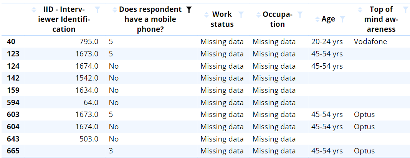Click the Age column header label
The height and width of the screenshot is (158, 410).
[328, 19]
